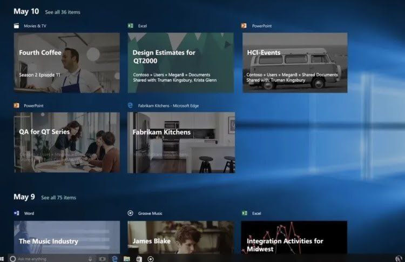405x262 pixels.
Task: Open Groove Music from the taskbar
Action: (151, 259)
